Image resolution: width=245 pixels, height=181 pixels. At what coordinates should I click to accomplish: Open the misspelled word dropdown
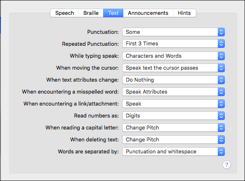[x=173, y=92]
